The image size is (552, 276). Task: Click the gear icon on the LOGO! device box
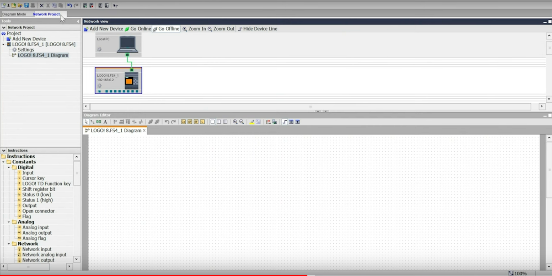click(99, 86)
